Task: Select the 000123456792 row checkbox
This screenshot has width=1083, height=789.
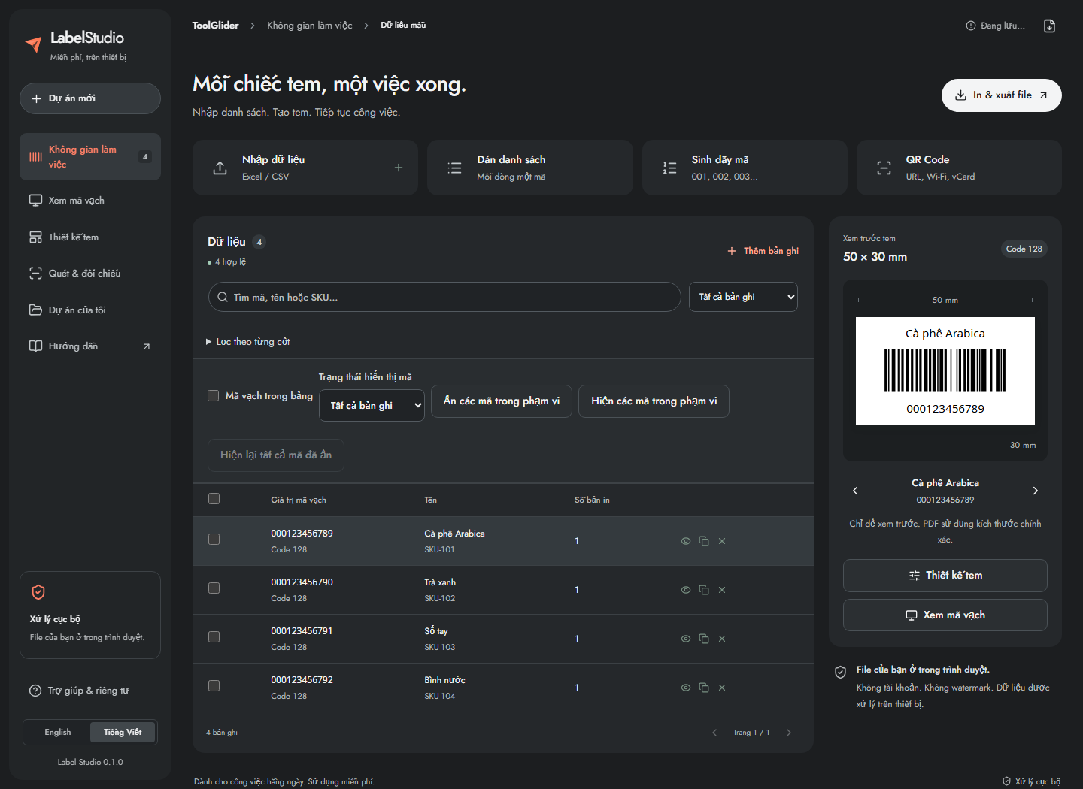Action: point(214,686)
